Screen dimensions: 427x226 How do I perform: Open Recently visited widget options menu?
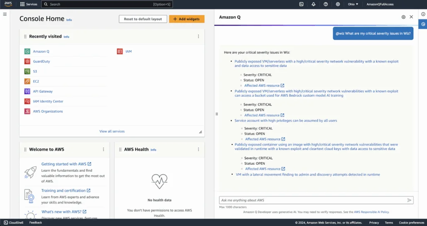pos(198,36)
